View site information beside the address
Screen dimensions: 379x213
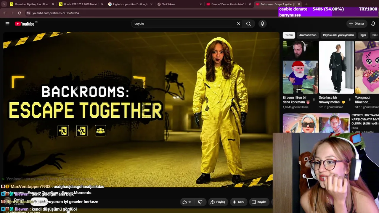click(28, 13)
